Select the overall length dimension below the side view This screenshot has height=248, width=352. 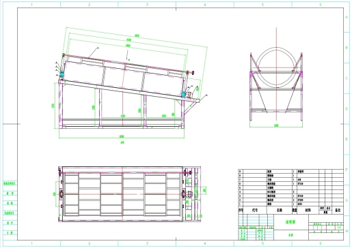point(122,136)
